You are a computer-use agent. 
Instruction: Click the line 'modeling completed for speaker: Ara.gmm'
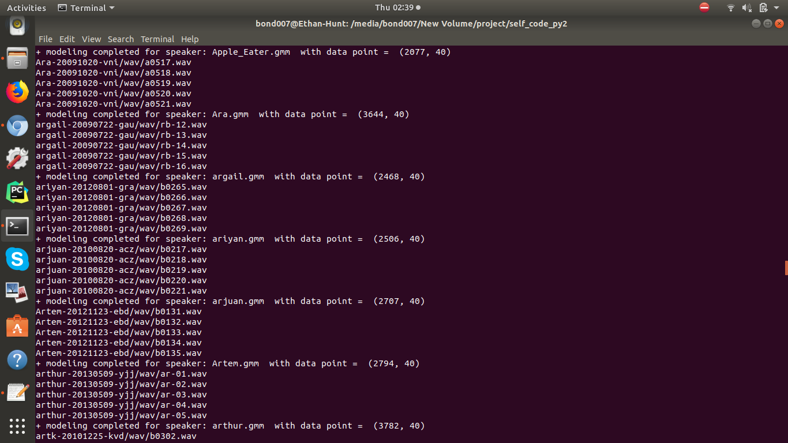tap(223, 114)
